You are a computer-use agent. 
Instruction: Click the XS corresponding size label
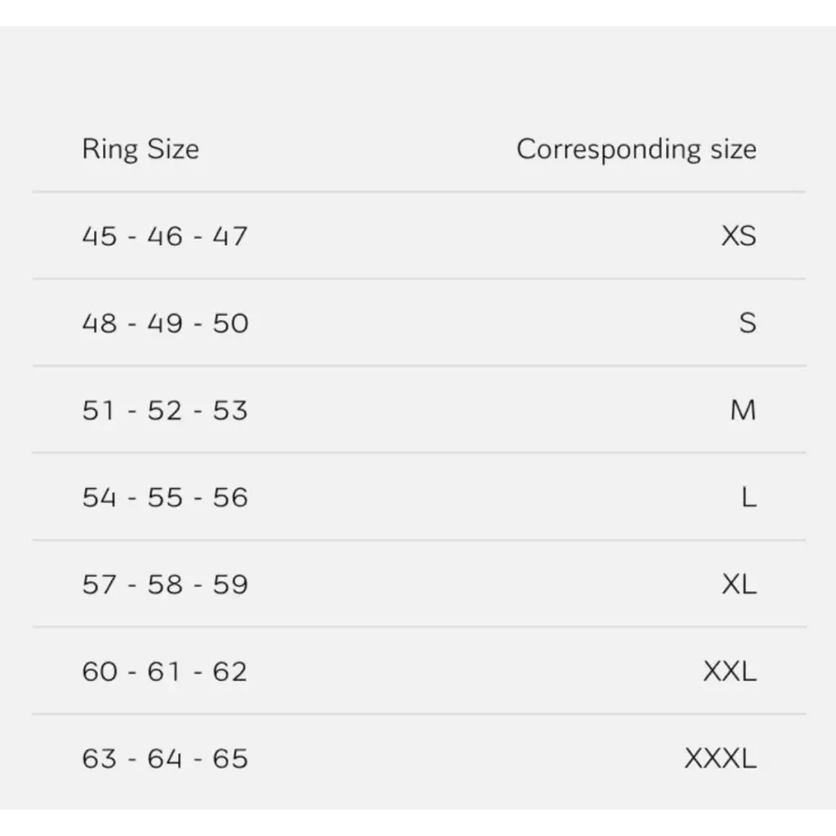(739, 236)
